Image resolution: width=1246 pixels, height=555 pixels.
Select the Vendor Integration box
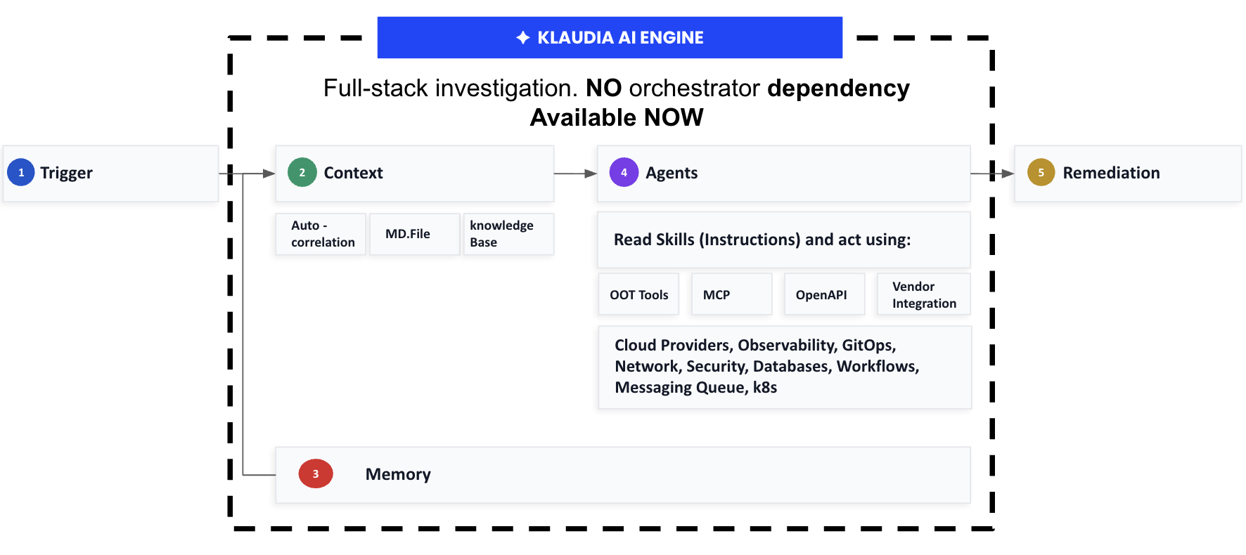tap(924, 294)
